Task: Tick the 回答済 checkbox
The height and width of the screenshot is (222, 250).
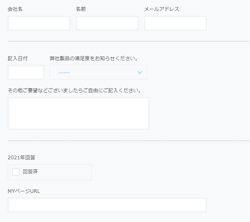Action: (x=16, y=172)
